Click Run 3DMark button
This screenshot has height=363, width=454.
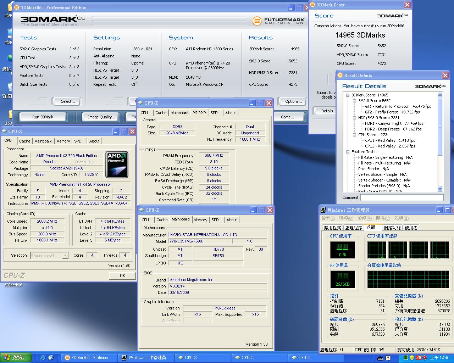click(43, 117)
